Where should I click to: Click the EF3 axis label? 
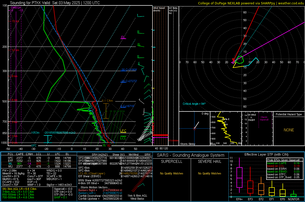250,199
